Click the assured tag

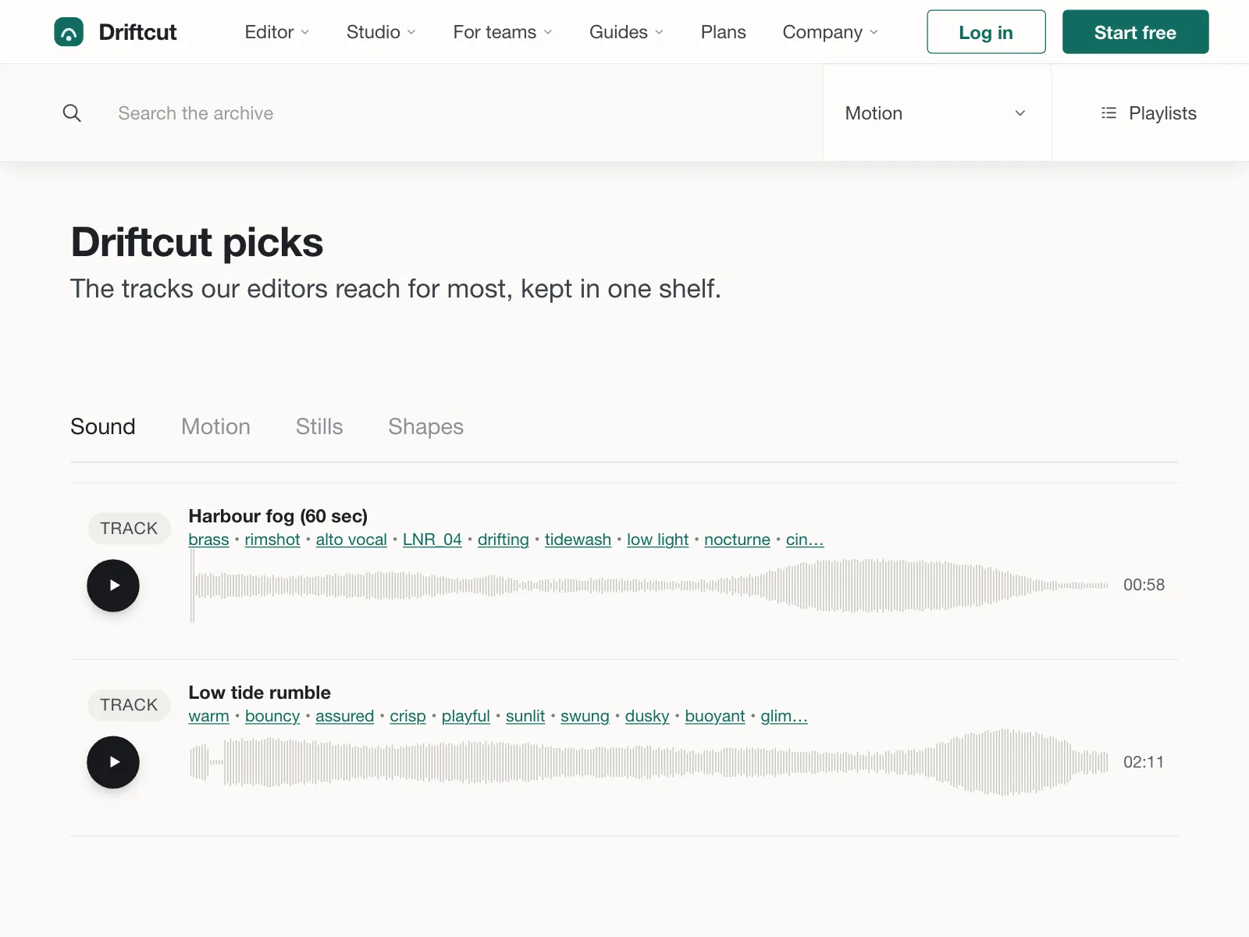[344, 716]
